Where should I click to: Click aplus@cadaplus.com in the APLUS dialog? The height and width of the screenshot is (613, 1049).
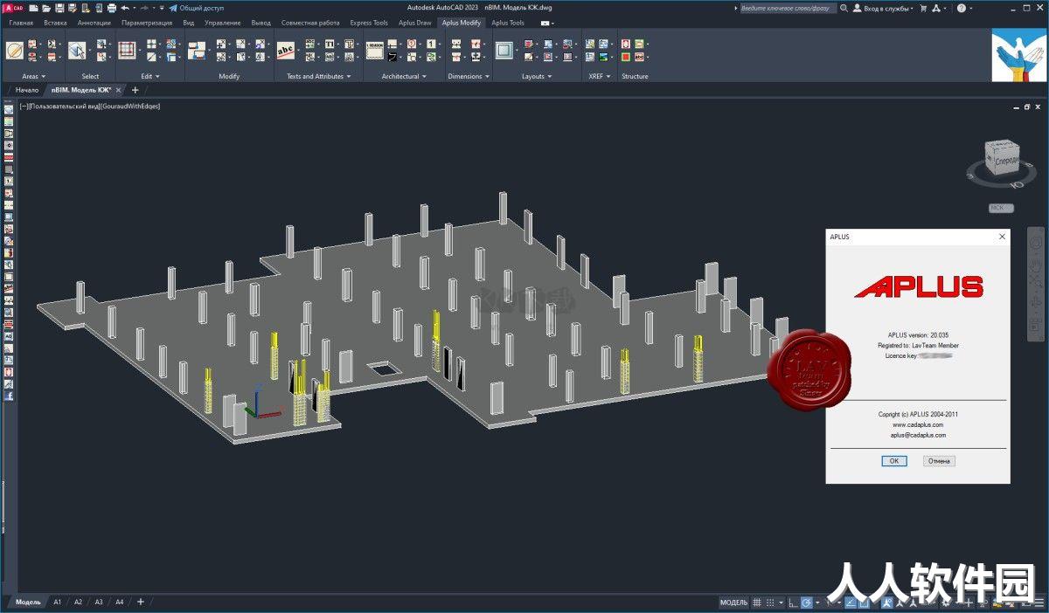click(x=918, y=435)
